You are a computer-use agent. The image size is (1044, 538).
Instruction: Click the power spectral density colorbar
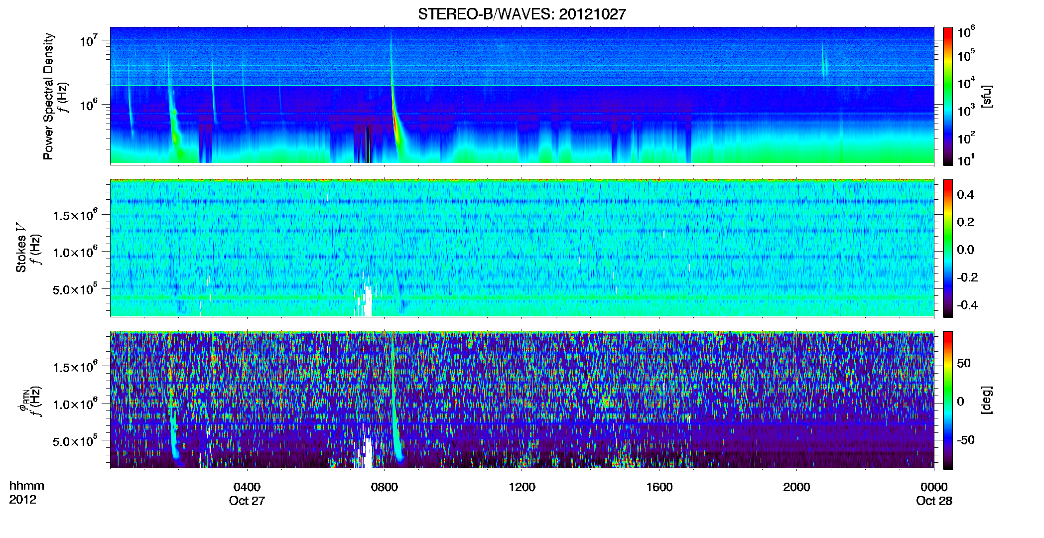(x=947, y=96)
